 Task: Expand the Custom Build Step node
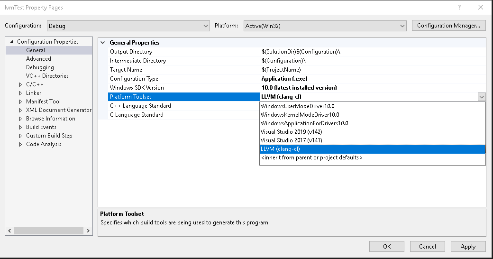(20, 135)
